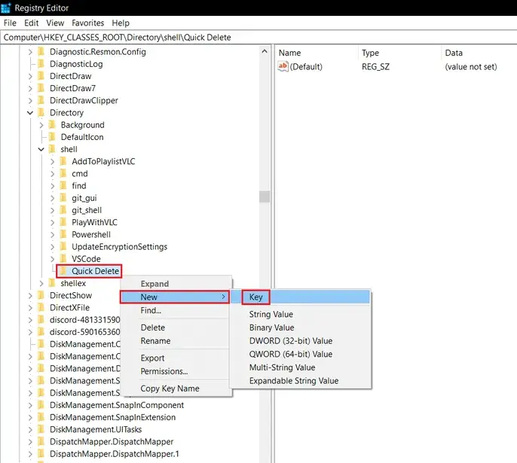
Task: Open the Edit menu
Action: click(x=32, y=23)
